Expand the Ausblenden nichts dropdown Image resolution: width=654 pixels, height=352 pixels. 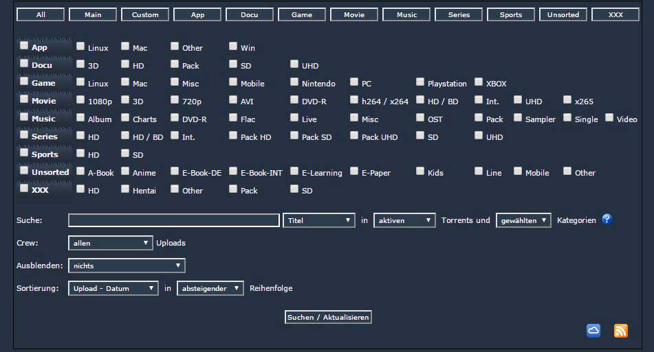127,266
